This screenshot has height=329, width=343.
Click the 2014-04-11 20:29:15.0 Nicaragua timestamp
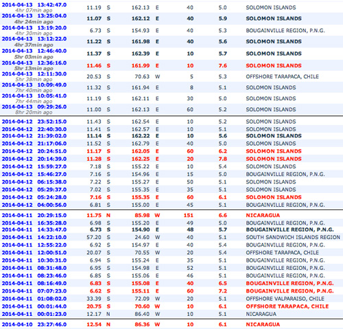click(x=34, y=216)
